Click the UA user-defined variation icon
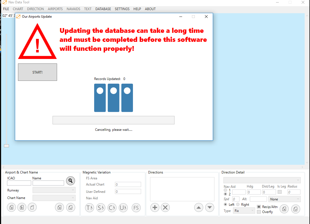Image resolution: width=310 pixels, height=224 pixels. point(123,208)
